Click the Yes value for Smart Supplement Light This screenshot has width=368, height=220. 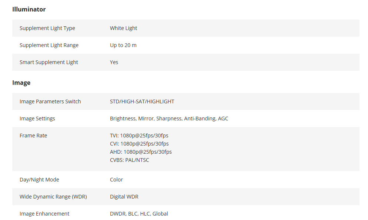pos(114,62)
